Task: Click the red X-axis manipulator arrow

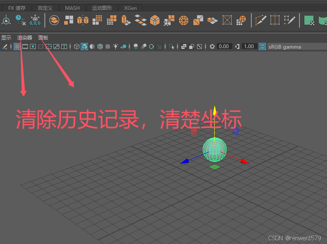Action: point(244,161)
